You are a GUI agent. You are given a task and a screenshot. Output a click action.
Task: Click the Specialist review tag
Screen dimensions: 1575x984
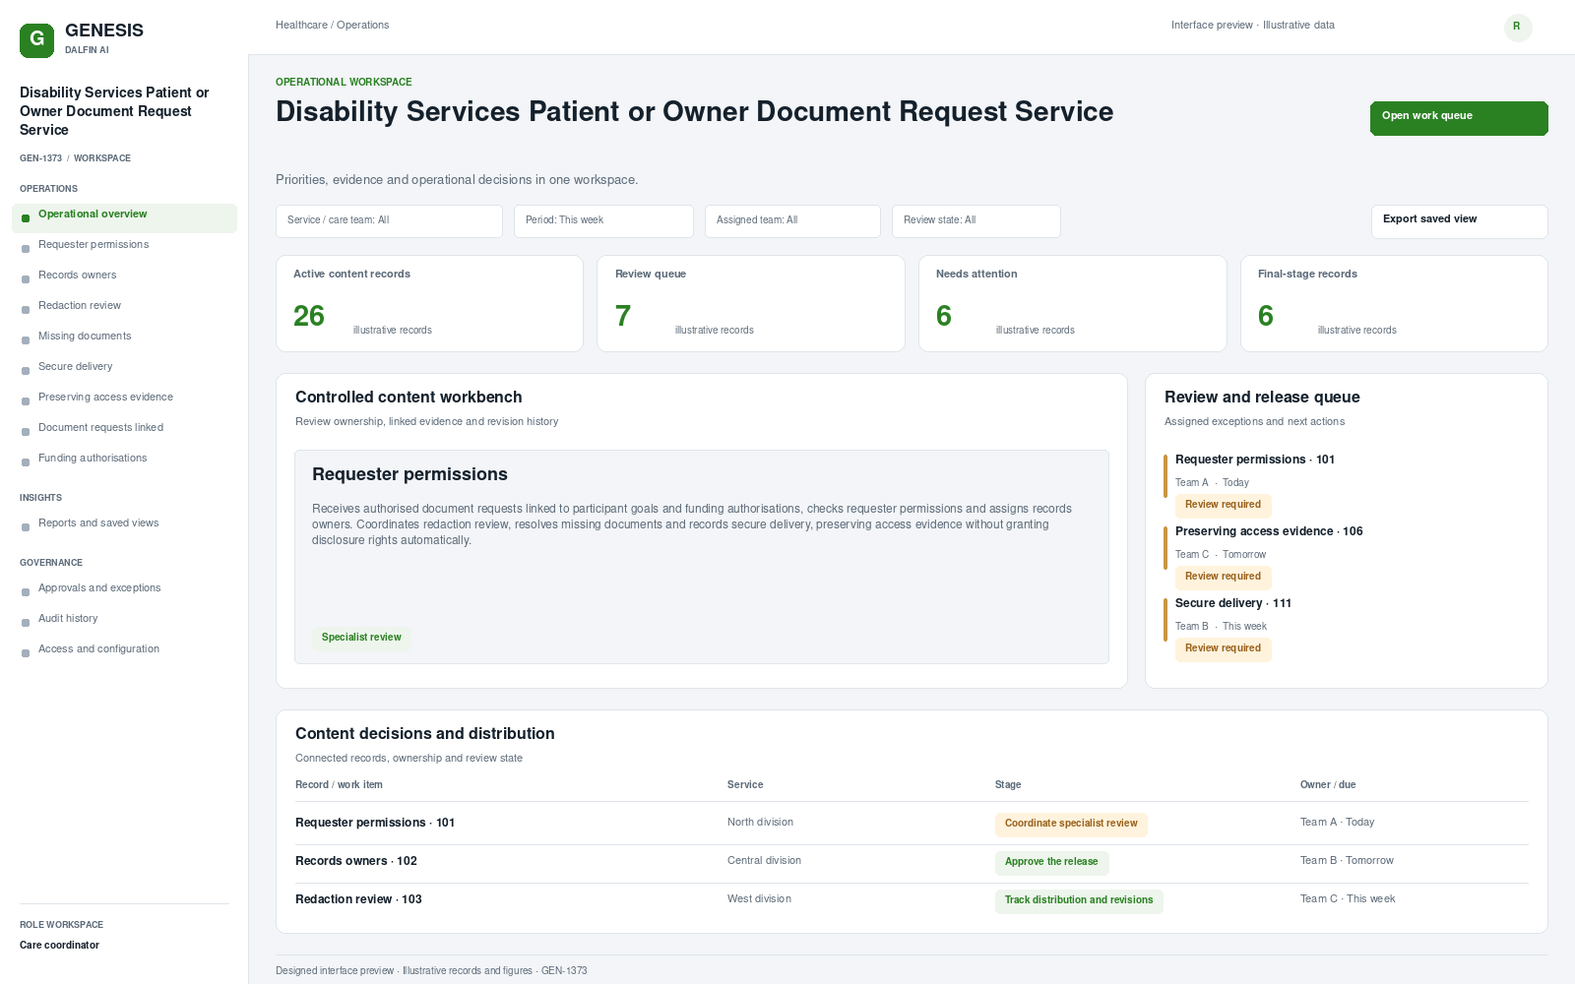[361, 638]
